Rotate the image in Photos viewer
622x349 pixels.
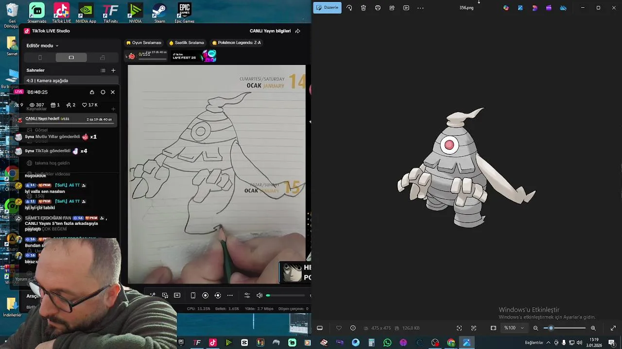[x=349, y=8]
